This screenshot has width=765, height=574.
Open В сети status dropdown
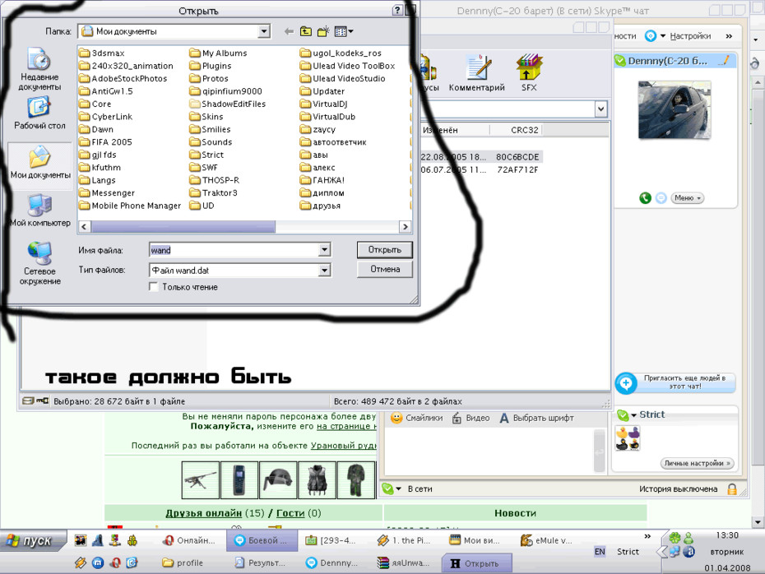407,488
